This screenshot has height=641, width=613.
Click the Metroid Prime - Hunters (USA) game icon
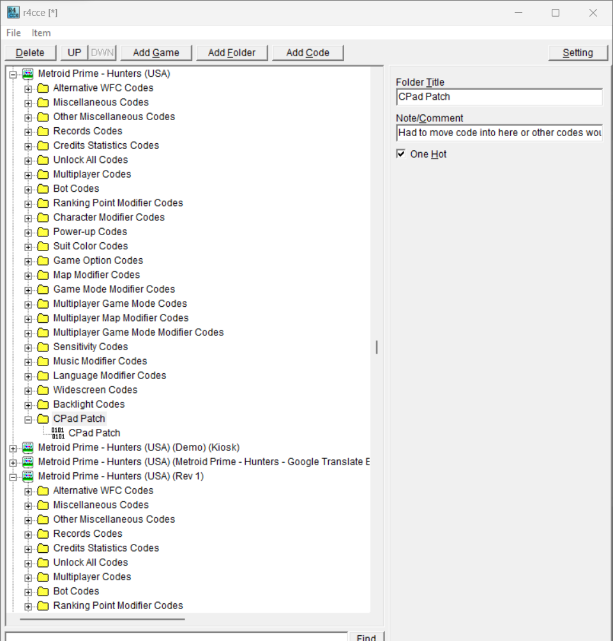pyautogui.click(x=27, y=74)
